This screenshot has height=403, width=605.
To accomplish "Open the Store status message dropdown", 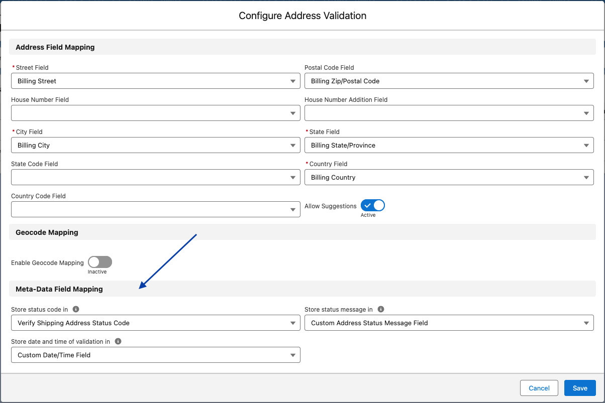I will (449, 323).
